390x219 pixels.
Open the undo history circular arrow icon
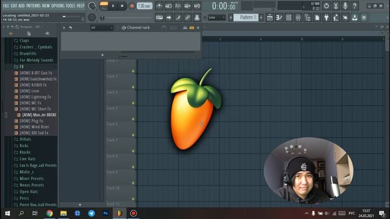coord(327,5)
